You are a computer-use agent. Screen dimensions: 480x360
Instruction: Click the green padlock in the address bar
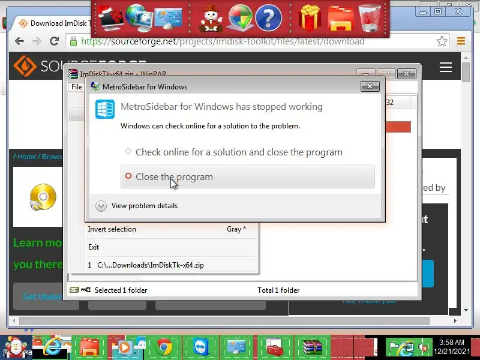point(73,41)
